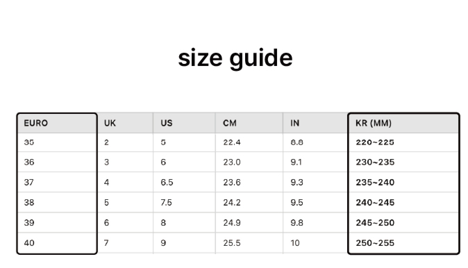Viewport: 468px width, 268px height.
Task: Select EURO size 38 cell
Action: click(x=29, y=202)
